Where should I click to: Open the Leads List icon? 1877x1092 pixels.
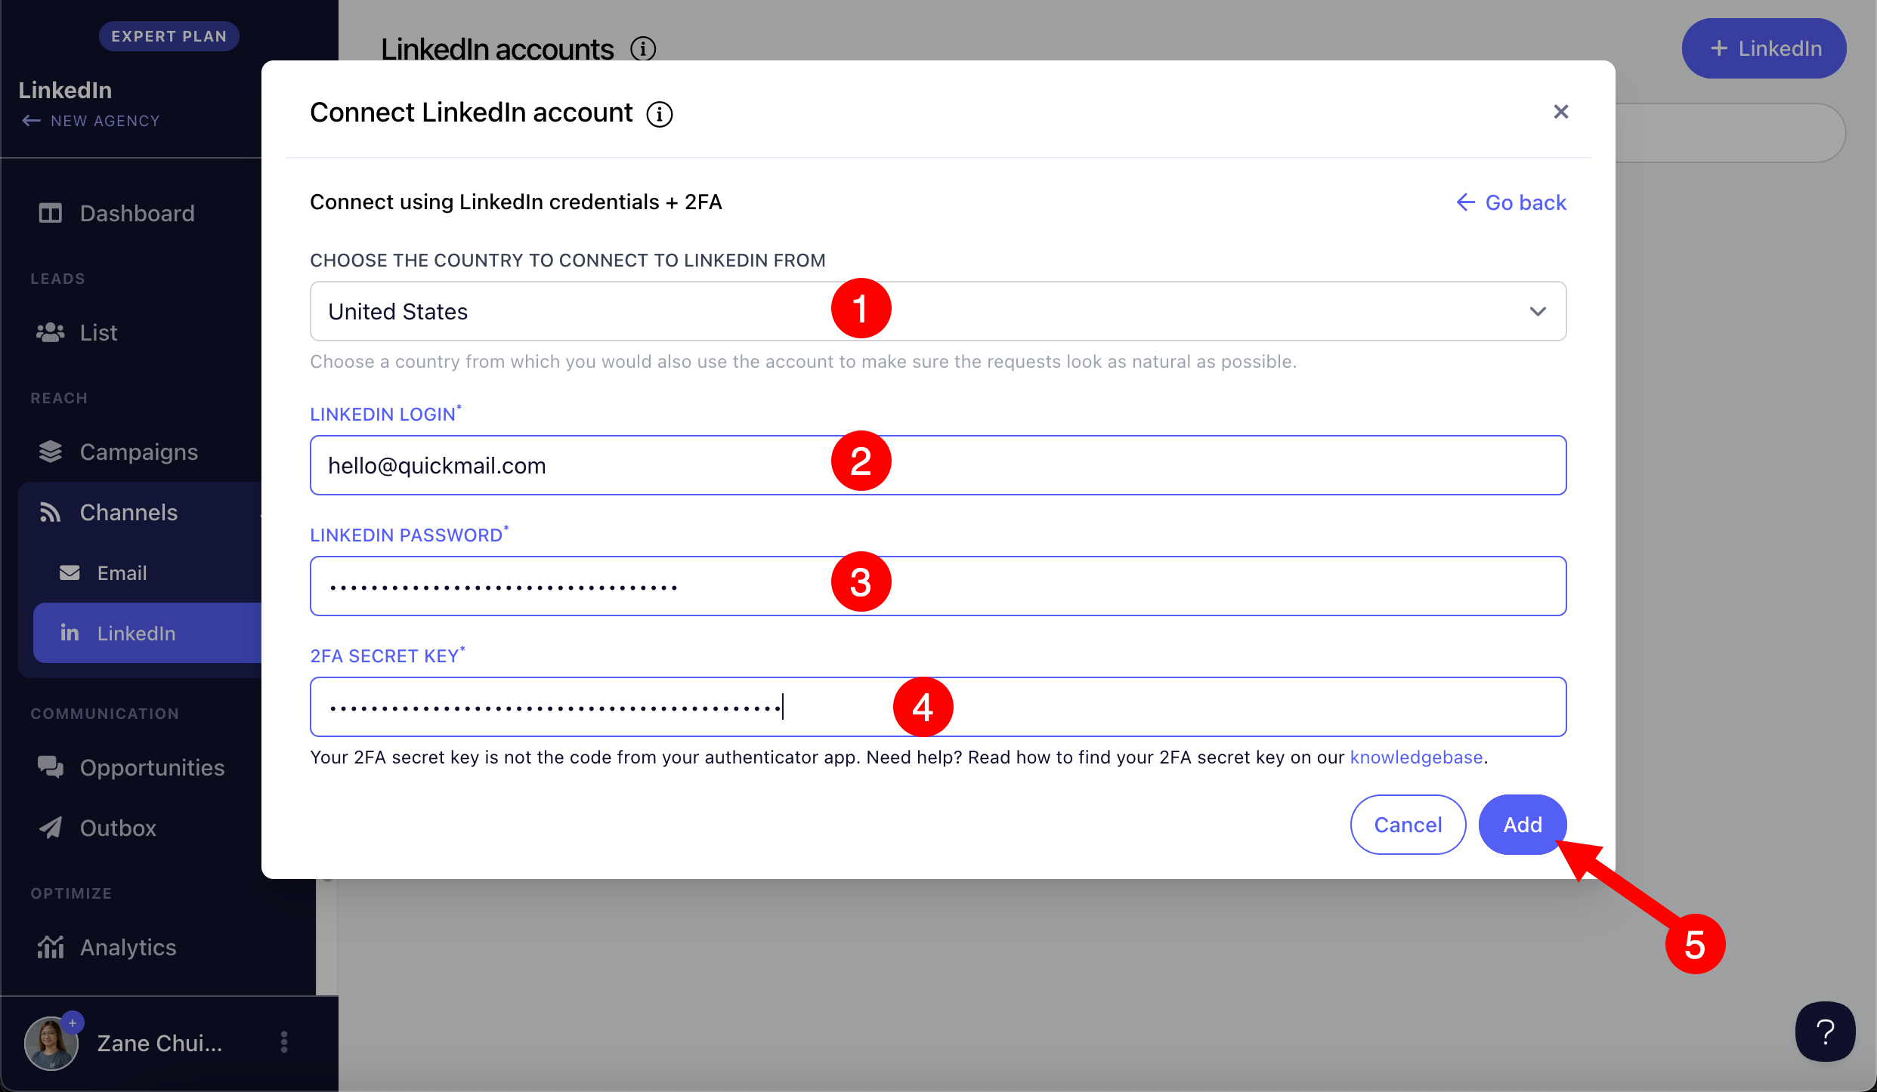tap(50, 332)
